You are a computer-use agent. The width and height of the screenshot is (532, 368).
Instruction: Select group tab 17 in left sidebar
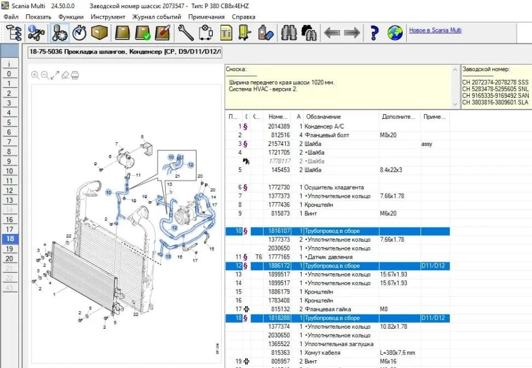[9, 229]
